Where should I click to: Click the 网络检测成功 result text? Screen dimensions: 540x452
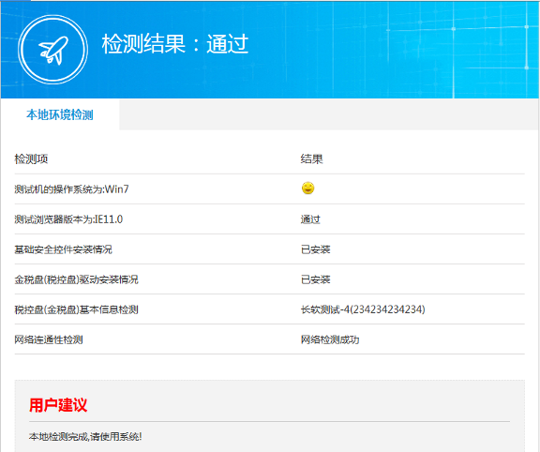tap(330, 339)
